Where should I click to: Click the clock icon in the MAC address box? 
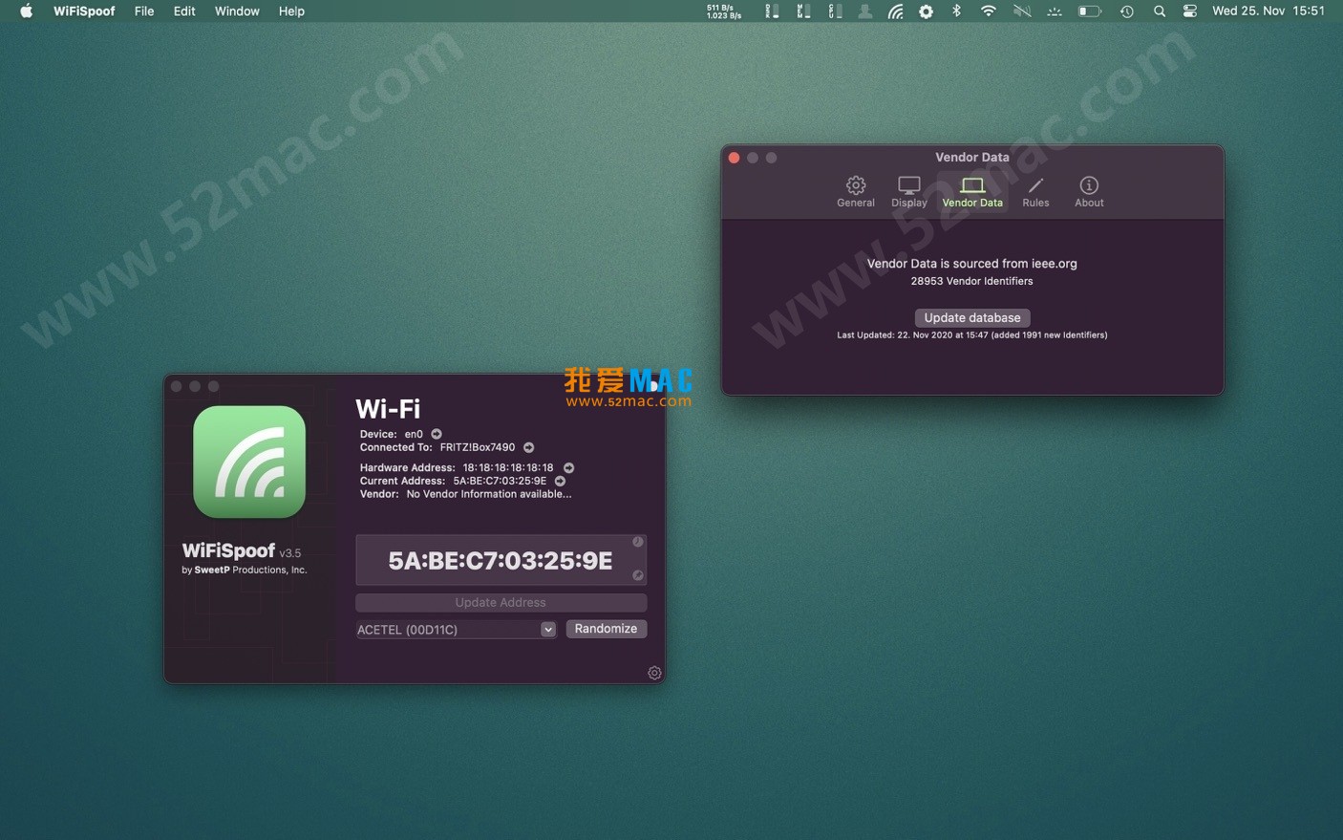(x=637, y=542)
